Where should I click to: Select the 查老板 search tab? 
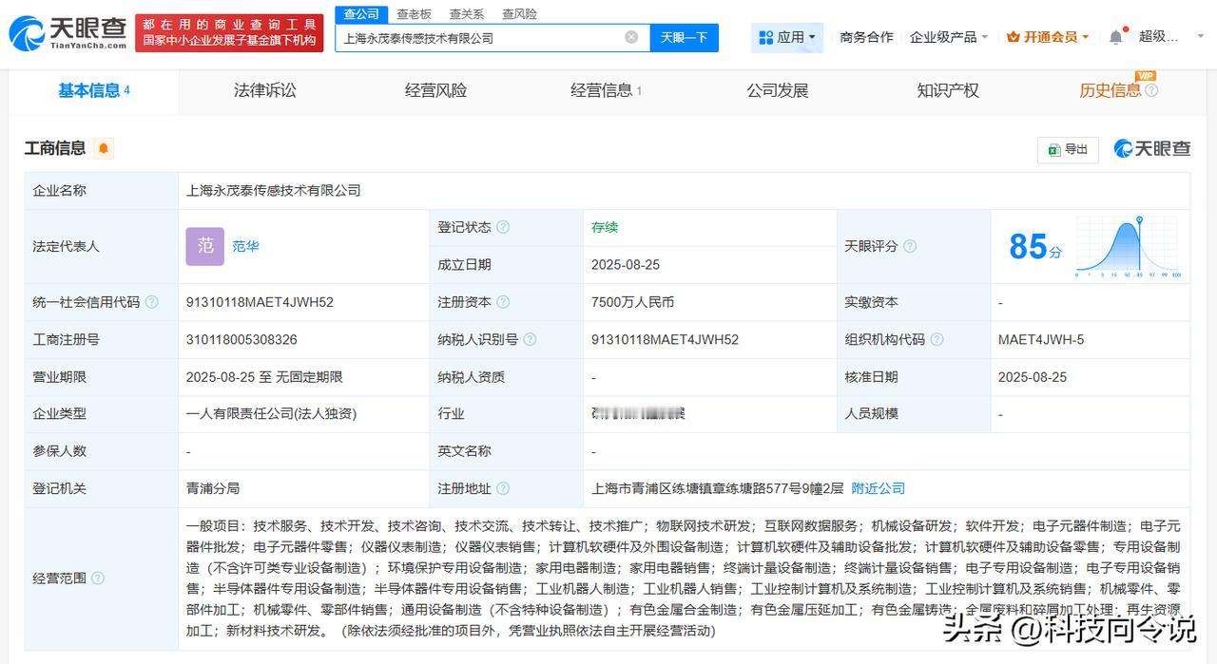[414, 14]
